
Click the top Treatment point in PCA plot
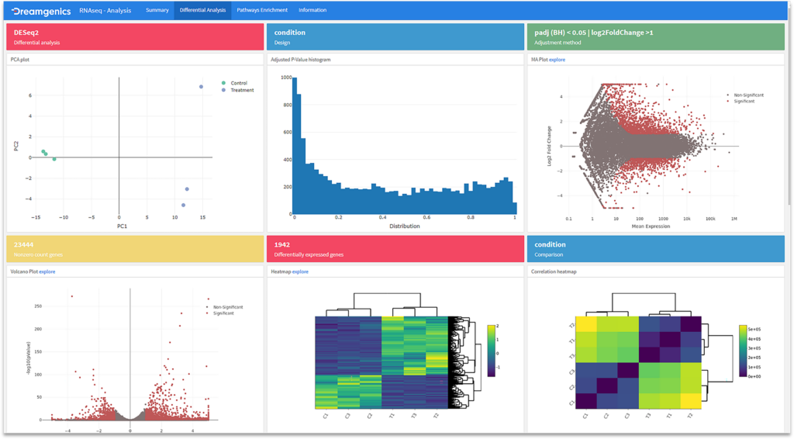point(201,87)
